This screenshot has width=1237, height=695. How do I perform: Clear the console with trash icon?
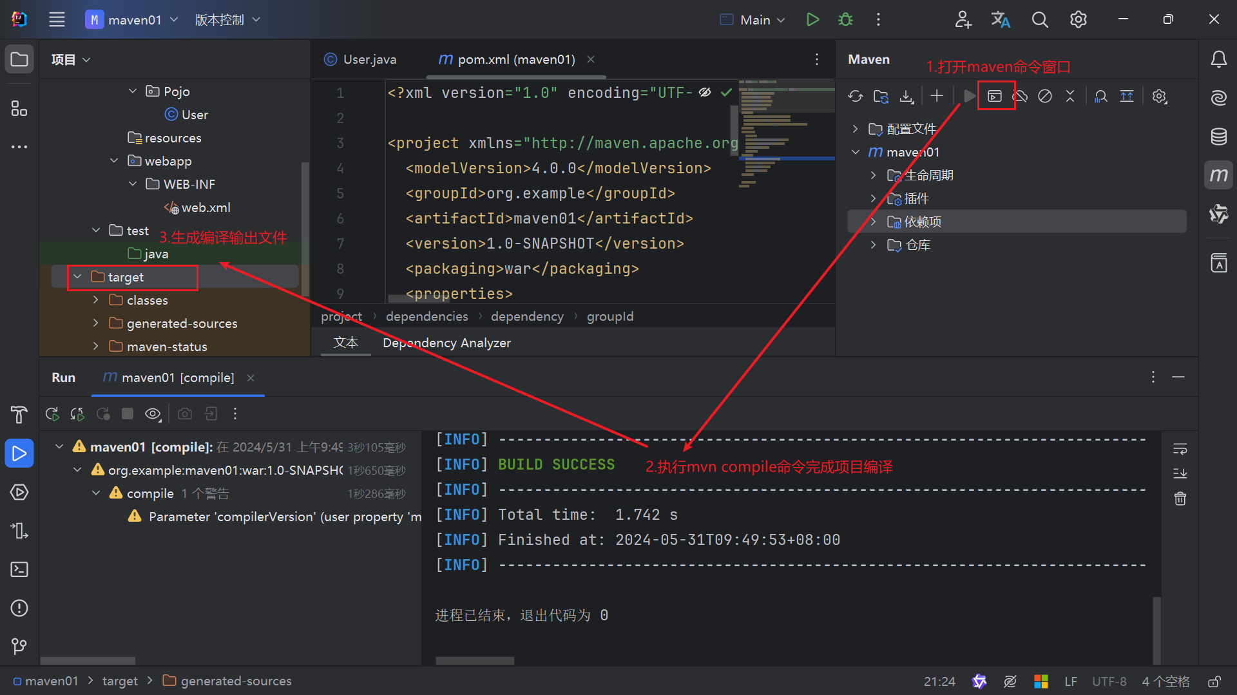(1180, 499)
